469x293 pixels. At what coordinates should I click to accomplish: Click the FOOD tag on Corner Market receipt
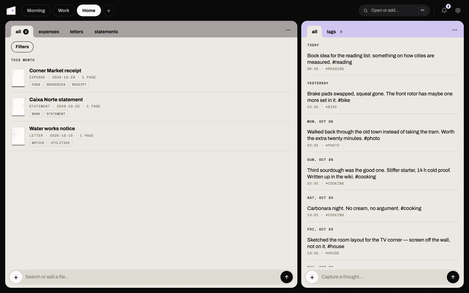(x=36, y=85)
